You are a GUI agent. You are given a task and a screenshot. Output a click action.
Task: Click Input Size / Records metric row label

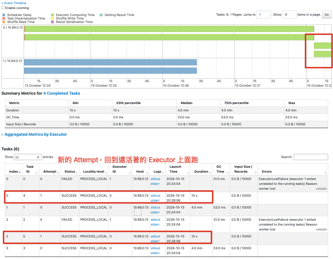click(21, 124)
